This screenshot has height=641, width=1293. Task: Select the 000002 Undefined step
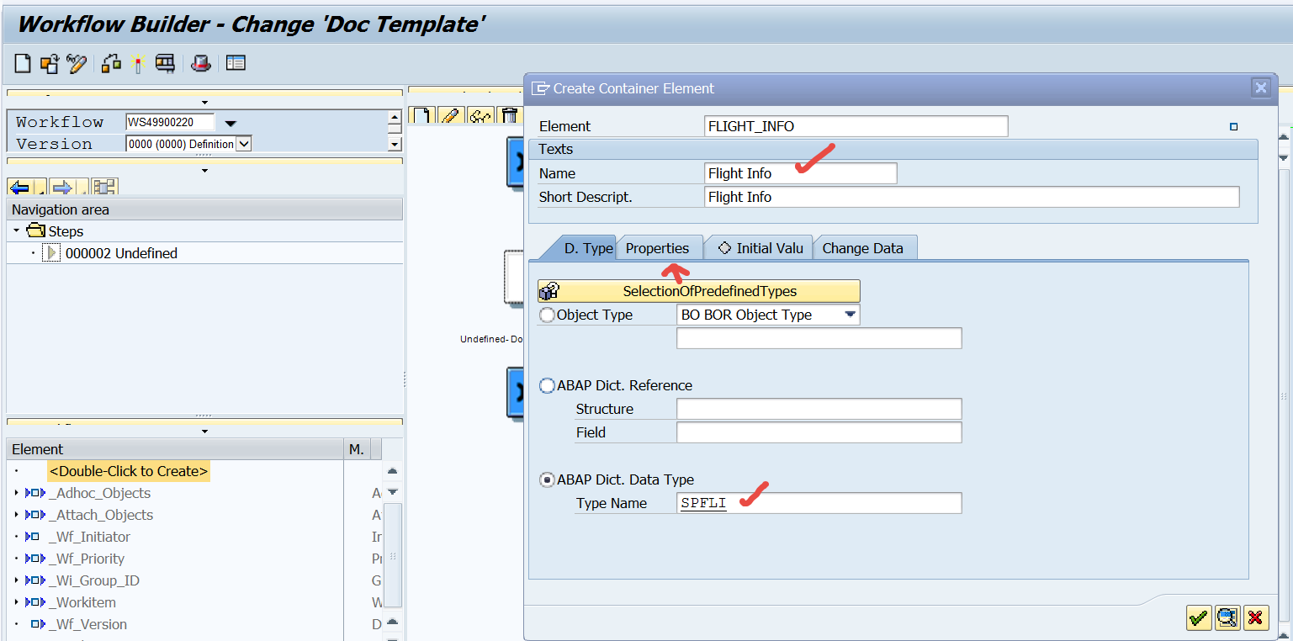coord(121,253)
